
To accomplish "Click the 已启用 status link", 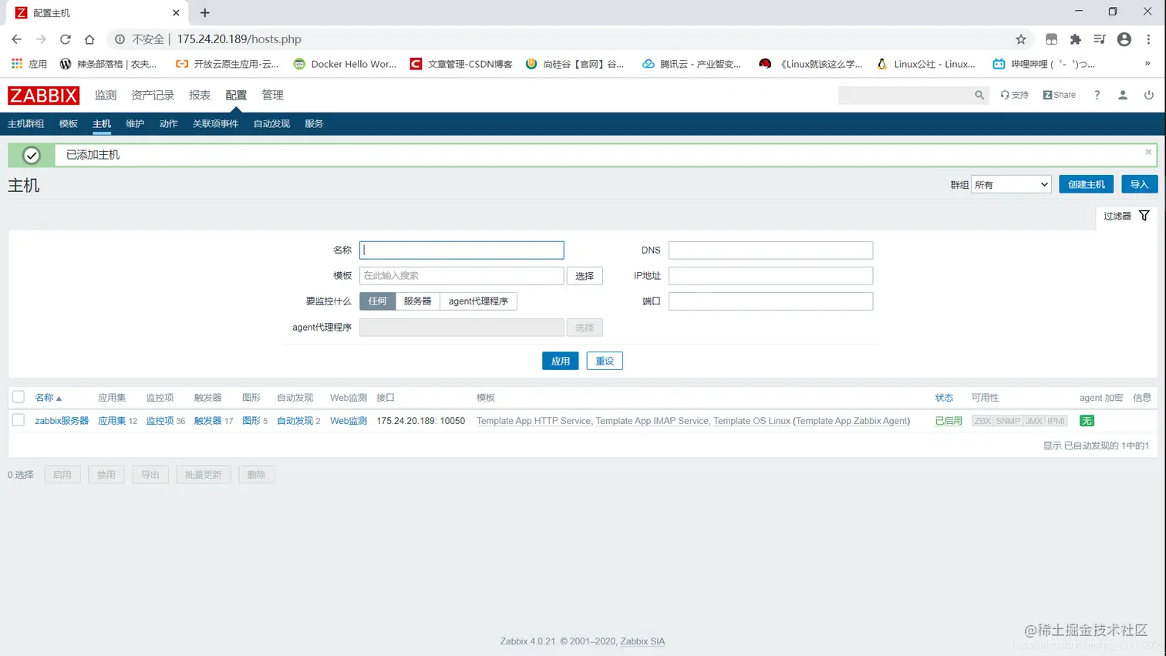I will click(949, 421).
